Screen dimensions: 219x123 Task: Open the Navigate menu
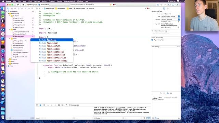pyautogui.click(x=37, y=1)
